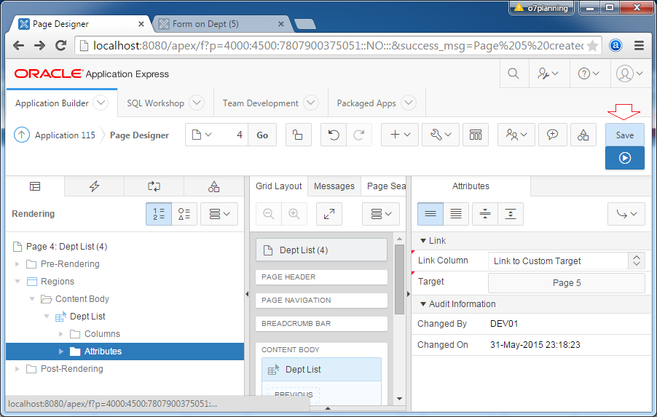Zoom out the grid layout

click(x=269, y=214)
